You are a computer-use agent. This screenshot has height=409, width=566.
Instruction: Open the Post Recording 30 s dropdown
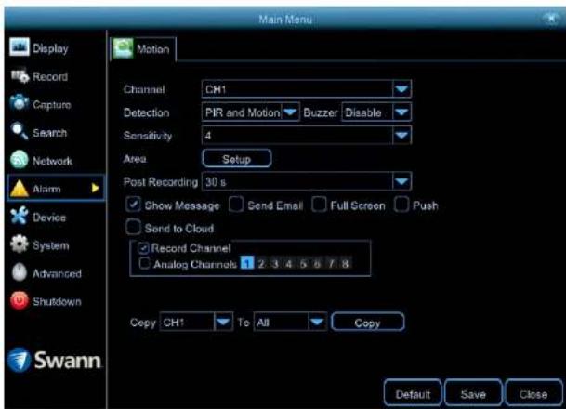pos(307,181)
